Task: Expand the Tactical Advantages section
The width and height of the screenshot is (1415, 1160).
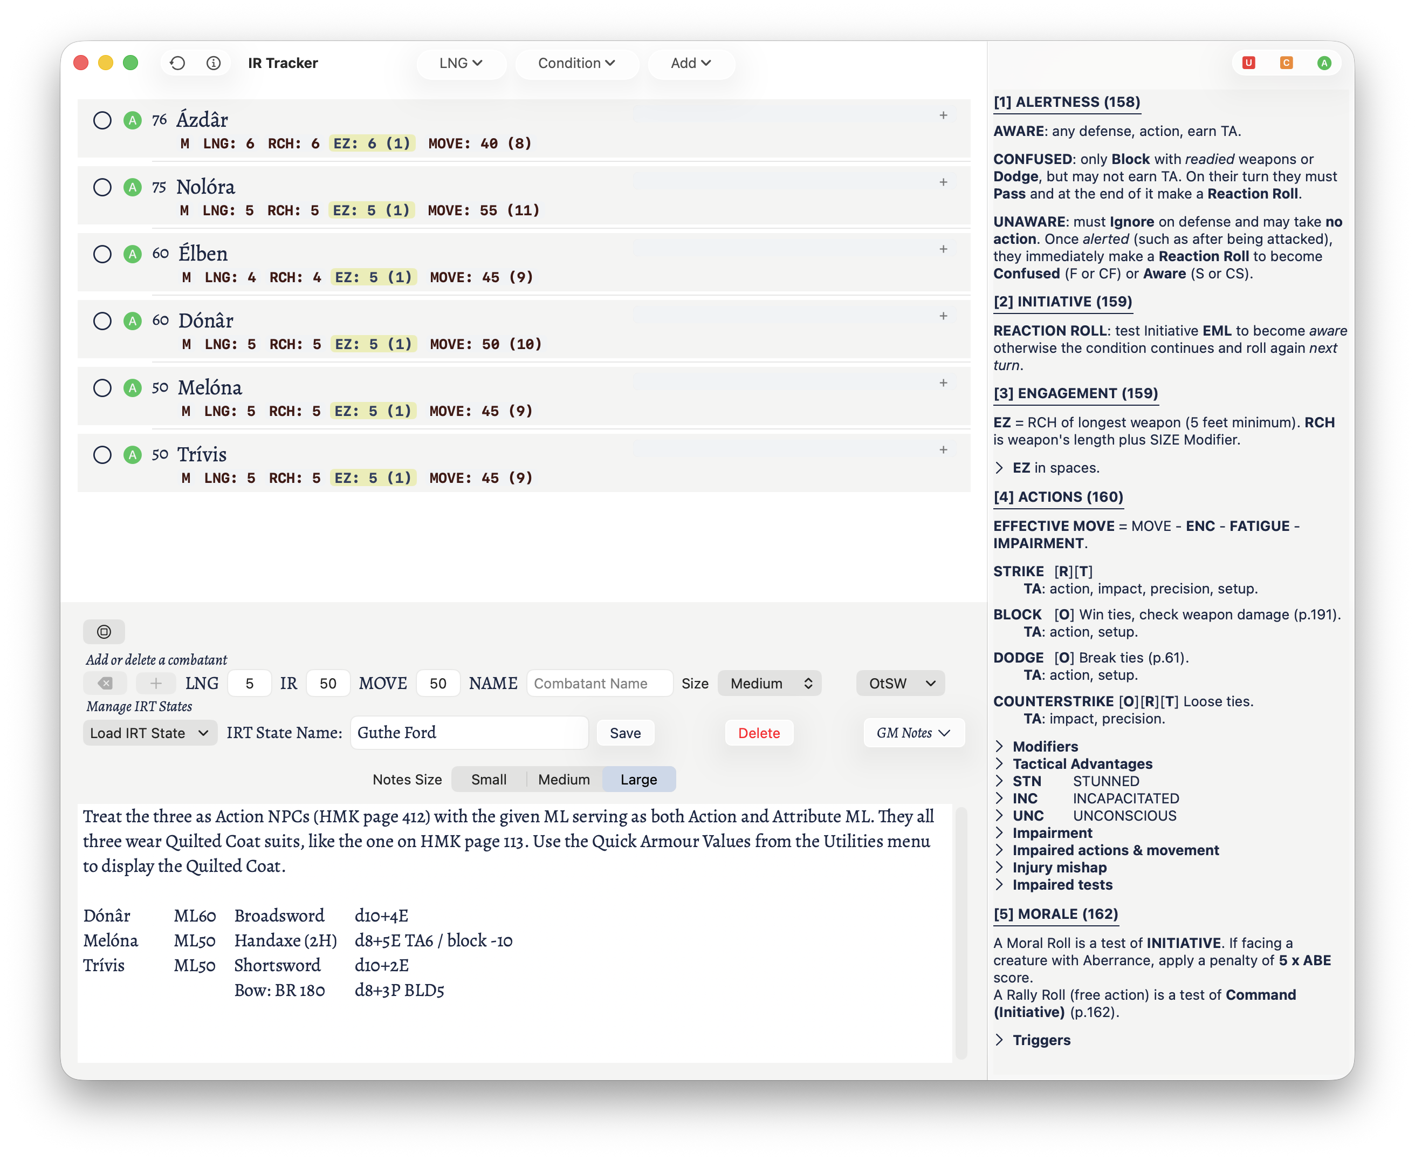Action: (x=1082, y=764)
